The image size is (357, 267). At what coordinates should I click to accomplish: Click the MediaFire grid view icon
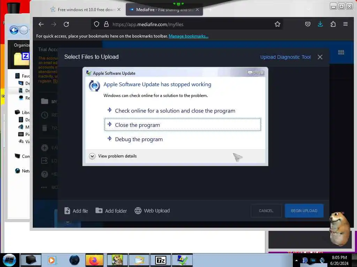(341, 52)
